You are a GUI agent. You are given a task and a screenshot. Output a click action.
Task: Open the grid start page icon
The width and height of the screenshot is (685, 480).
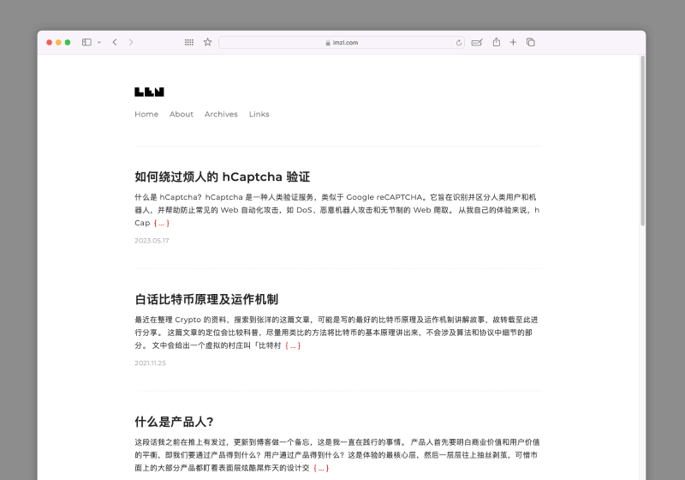tap(188, 42)
